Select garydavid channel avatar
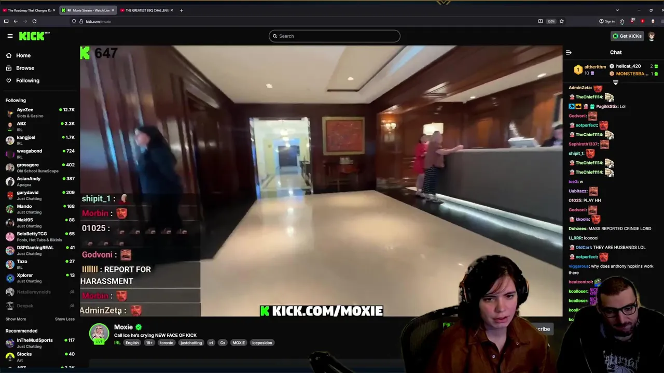 tap(10, 195)
